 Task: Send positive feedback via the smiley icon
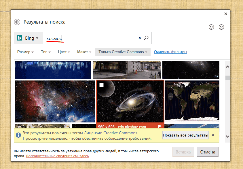211,27
